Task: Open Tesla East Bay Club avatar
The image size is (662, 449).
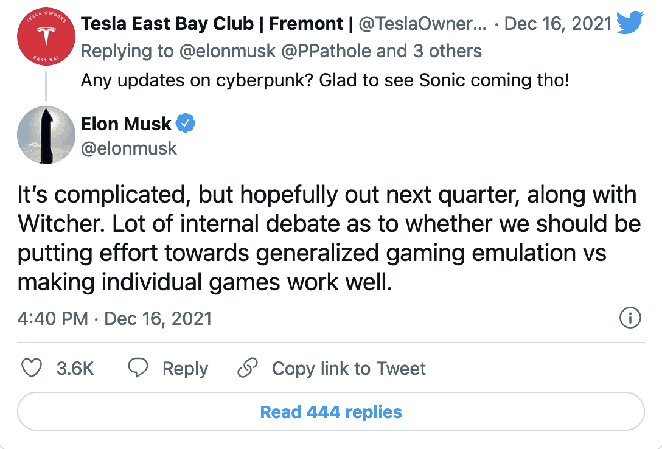Action: pos(42,39)
